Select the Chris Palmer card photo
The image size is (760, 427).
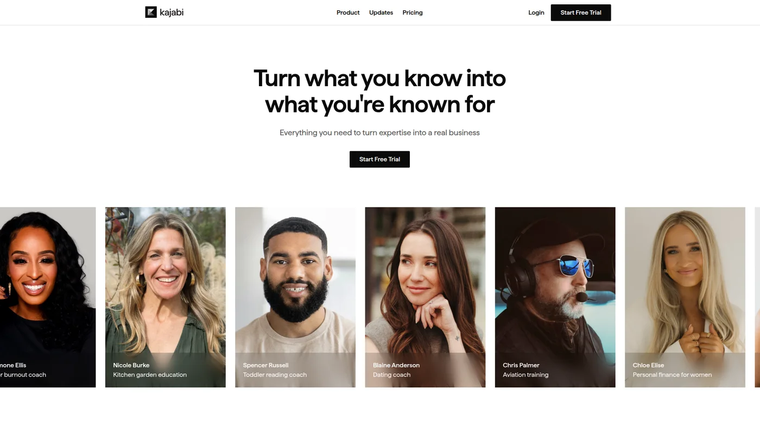(x=555, y=297)
